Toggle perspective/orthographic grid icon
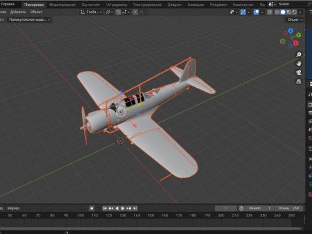This screenshot has height=234, width=312. tap(299, 81)
